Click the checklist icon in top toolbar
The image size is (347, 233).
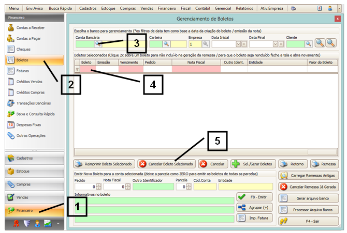pyautogui.click(x=320, y=8)
